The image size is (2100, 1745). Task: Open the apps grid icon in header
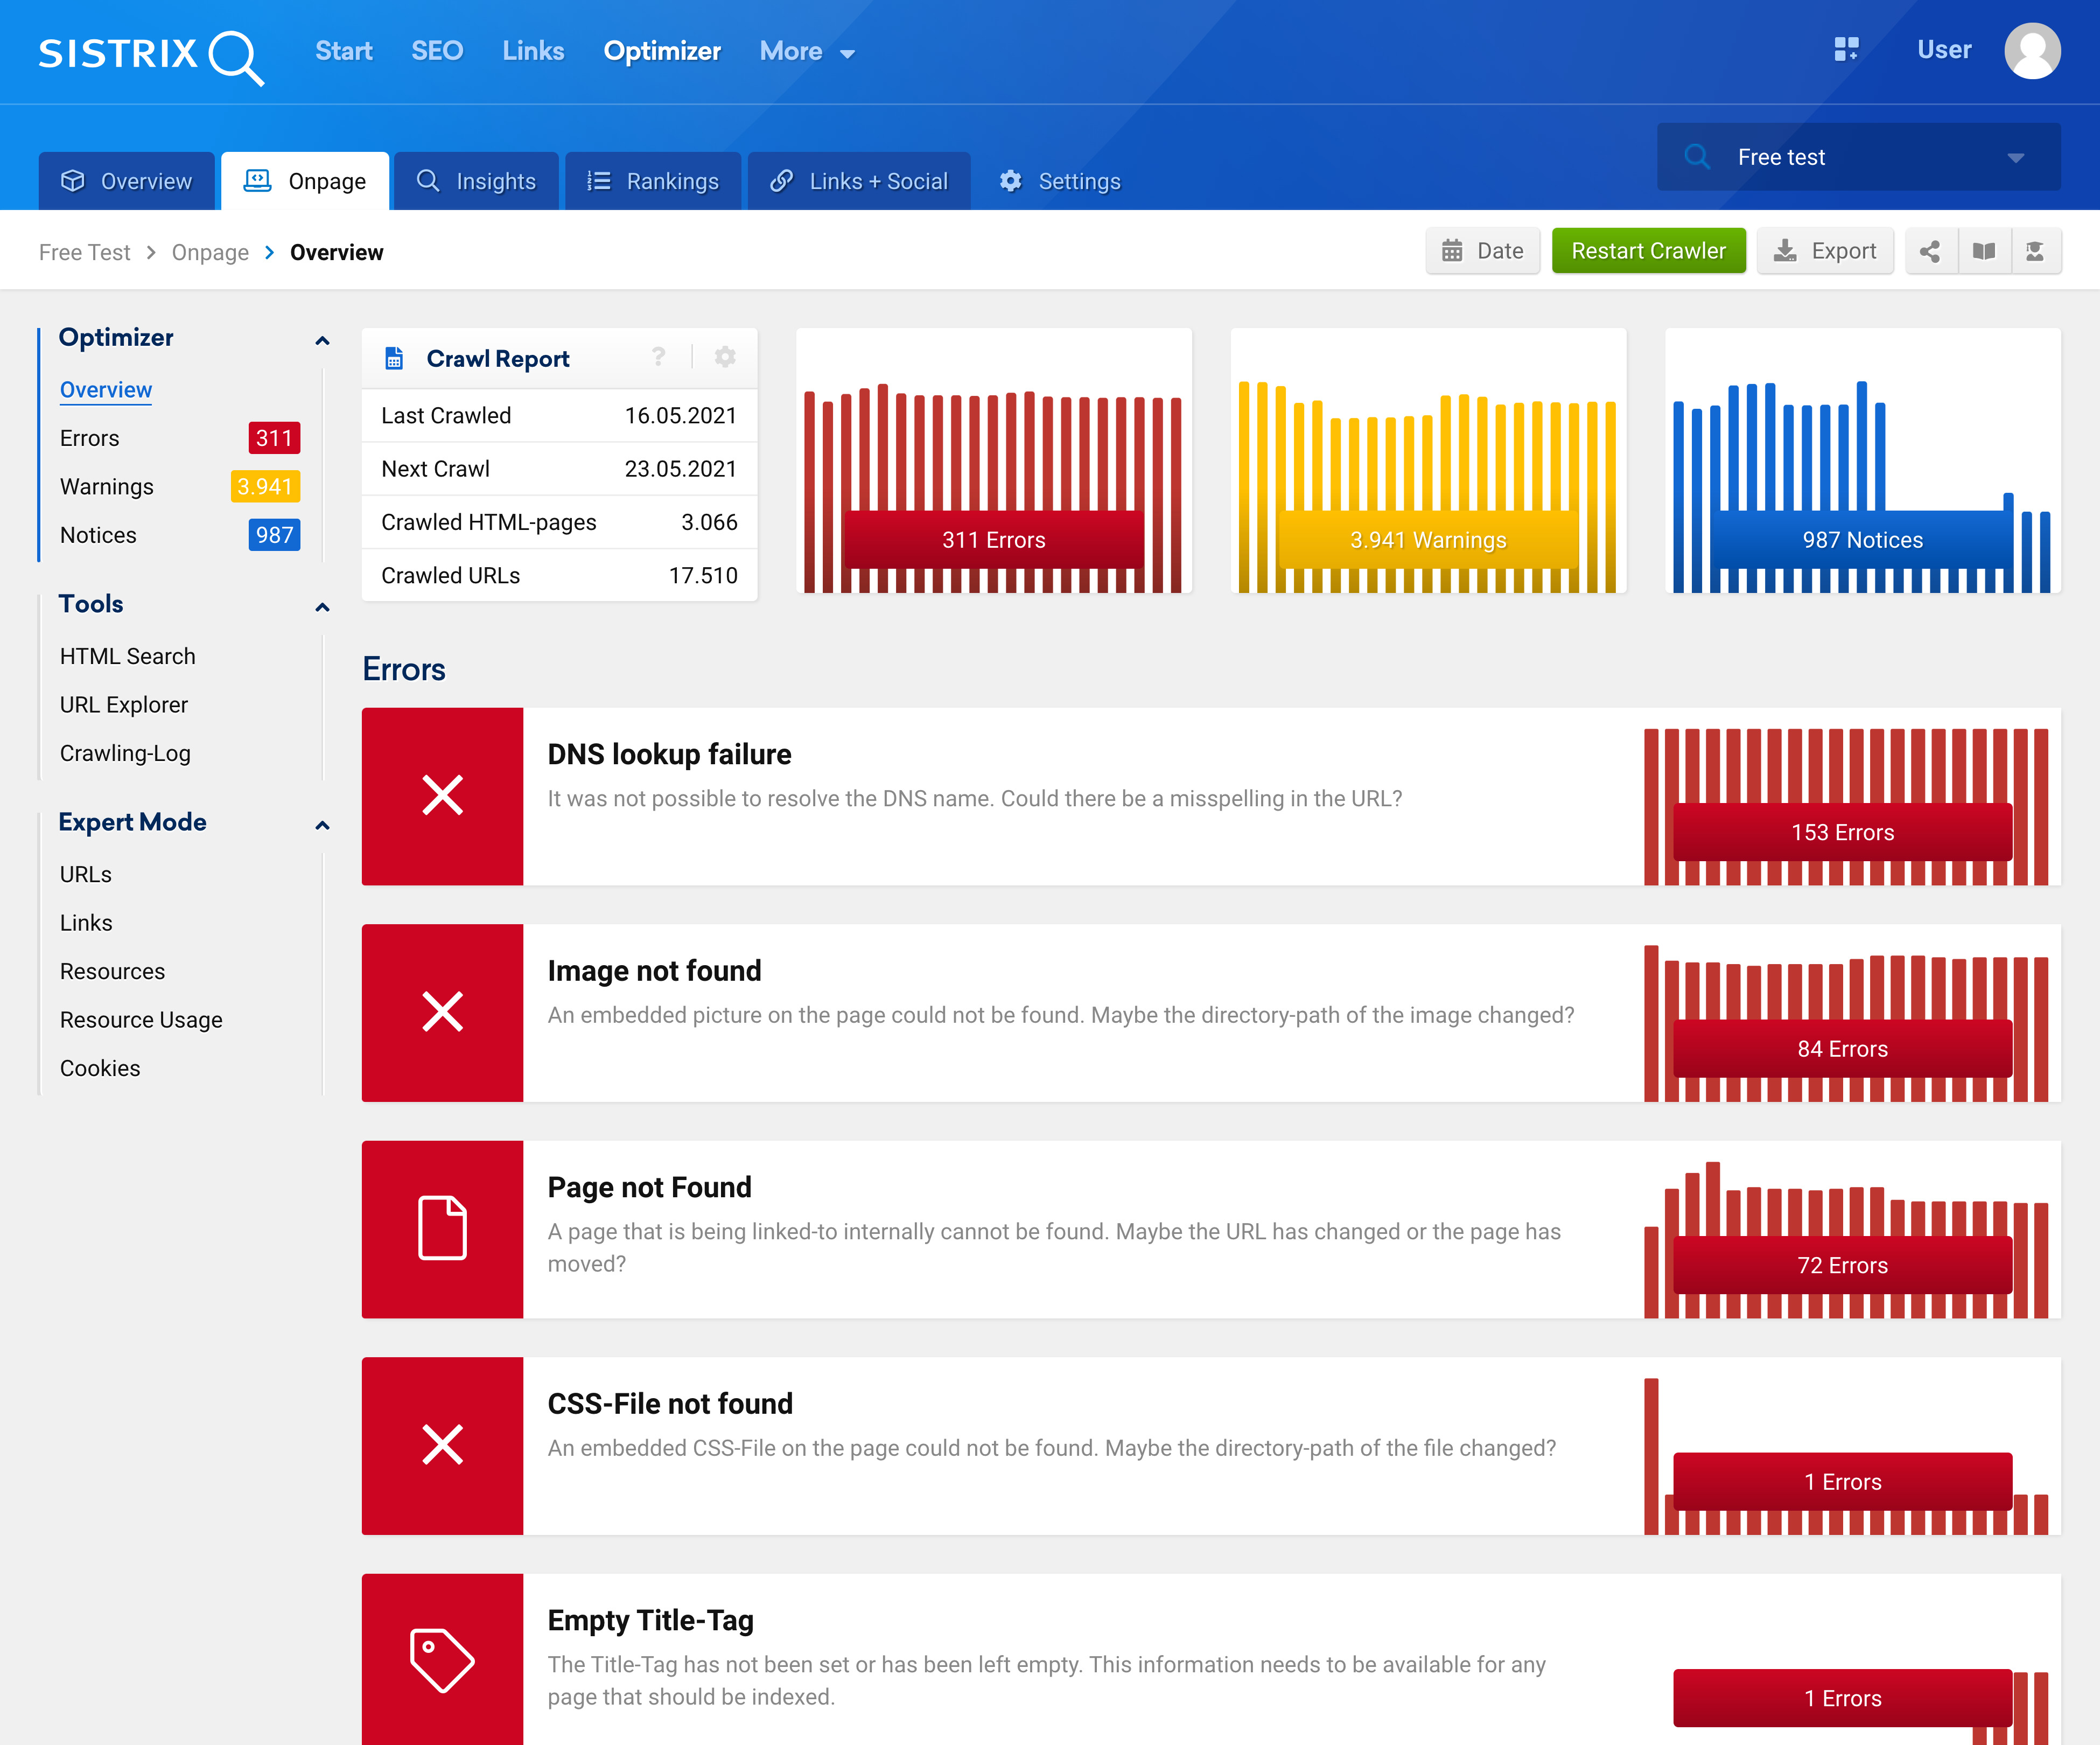point(1846,49)
